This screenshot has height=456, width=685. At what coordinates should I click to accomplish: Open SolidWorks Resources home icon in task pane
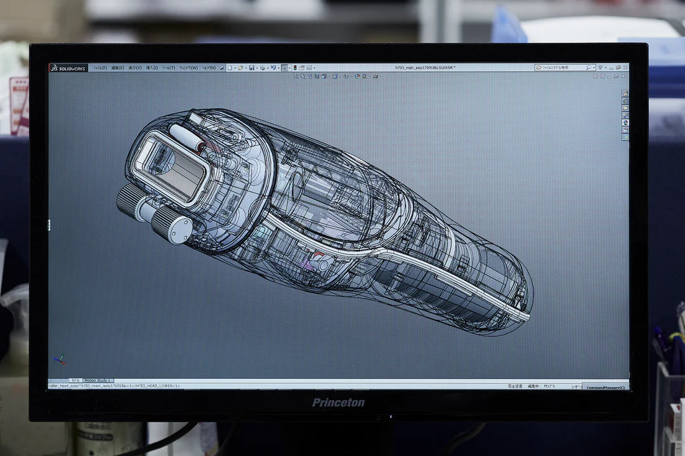[x=625, y=93]
